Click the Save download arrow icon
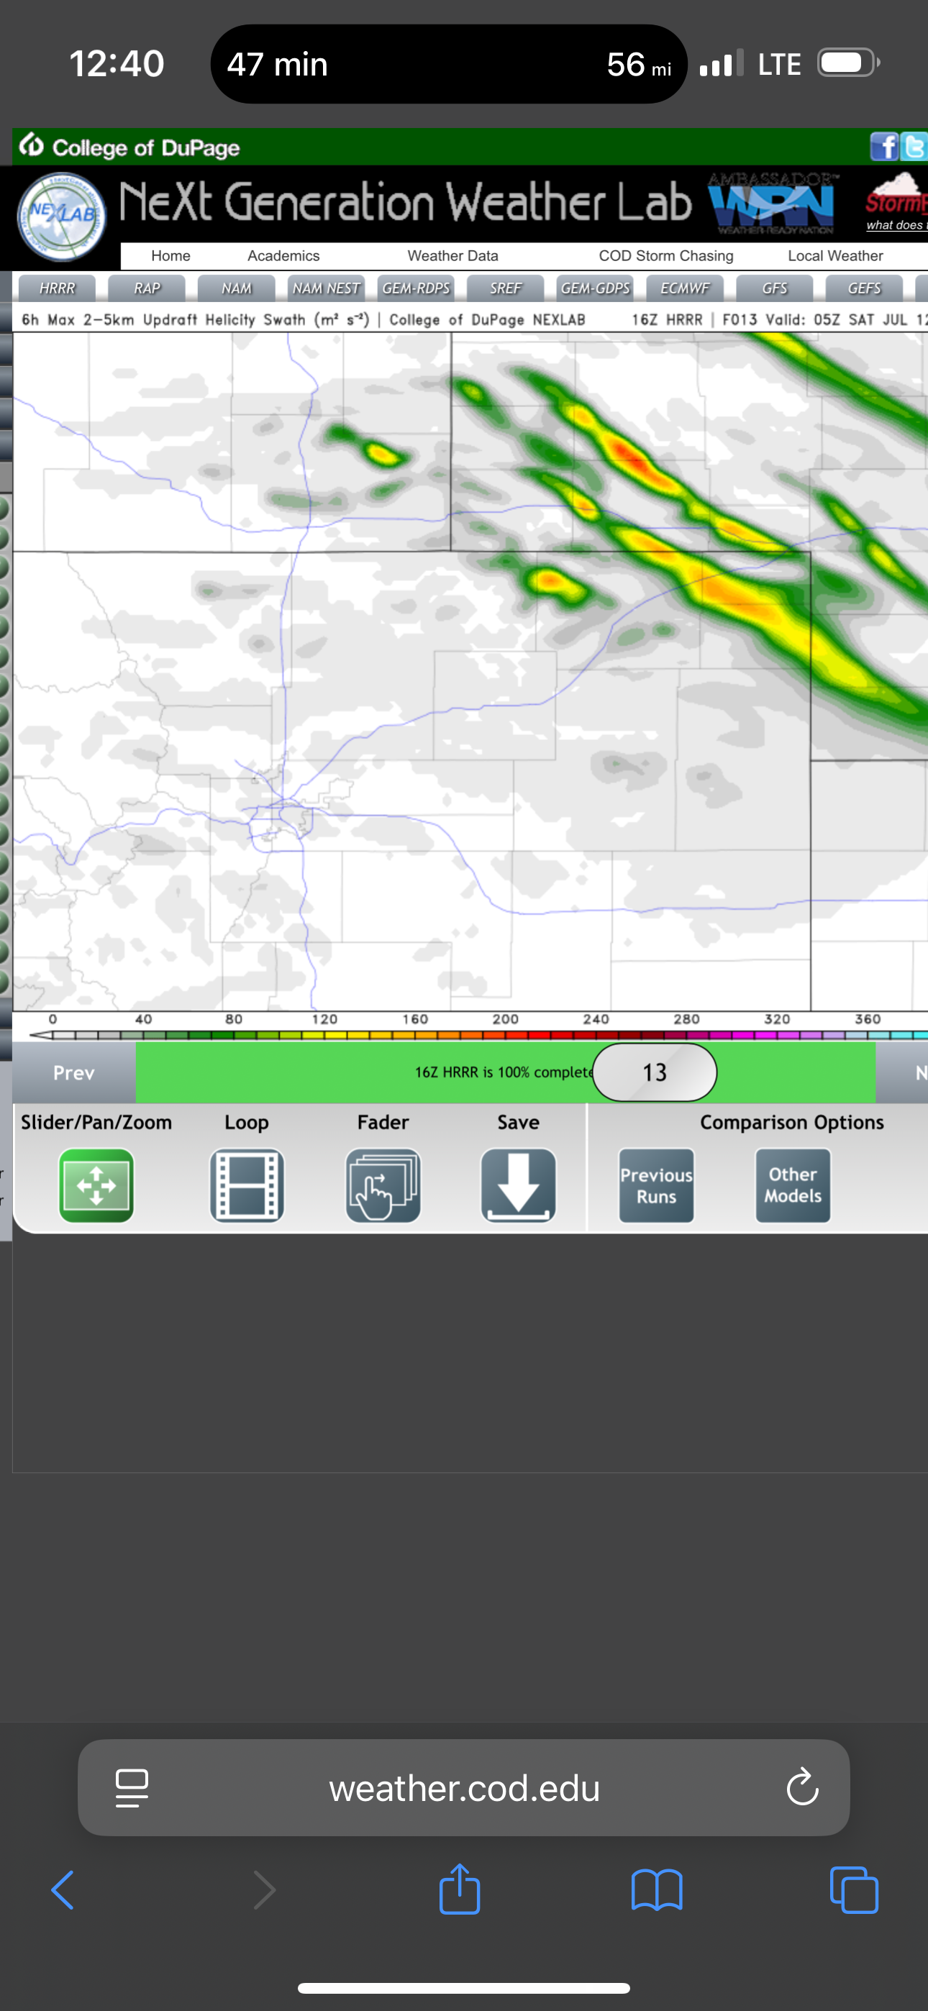Image resolution: width=928 pixels, height=2011 pixels. pyautogui.click(x=518, y=1185)
